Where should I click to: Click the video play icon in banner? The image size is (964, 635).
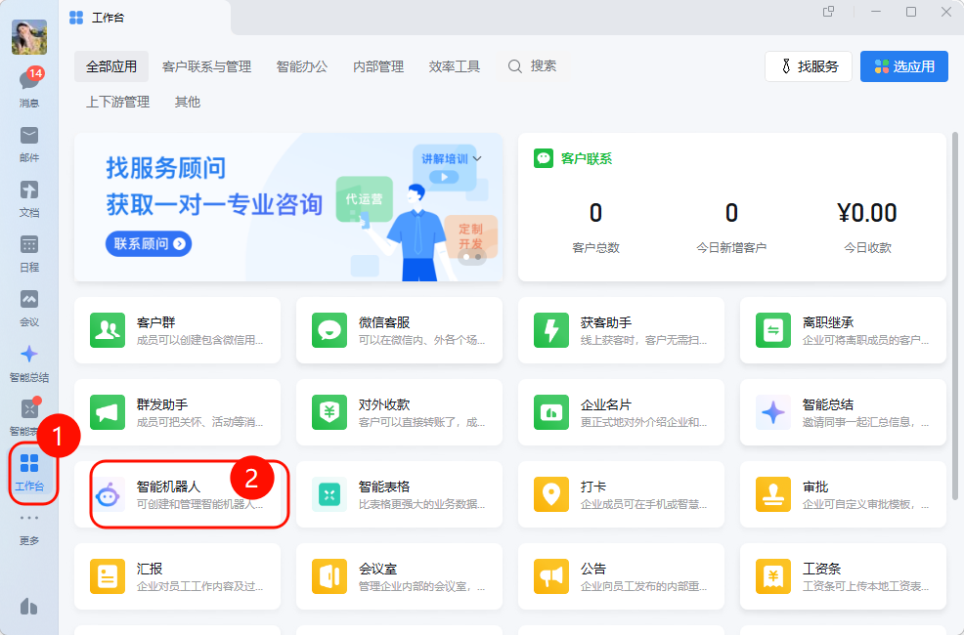click(444, 177)
